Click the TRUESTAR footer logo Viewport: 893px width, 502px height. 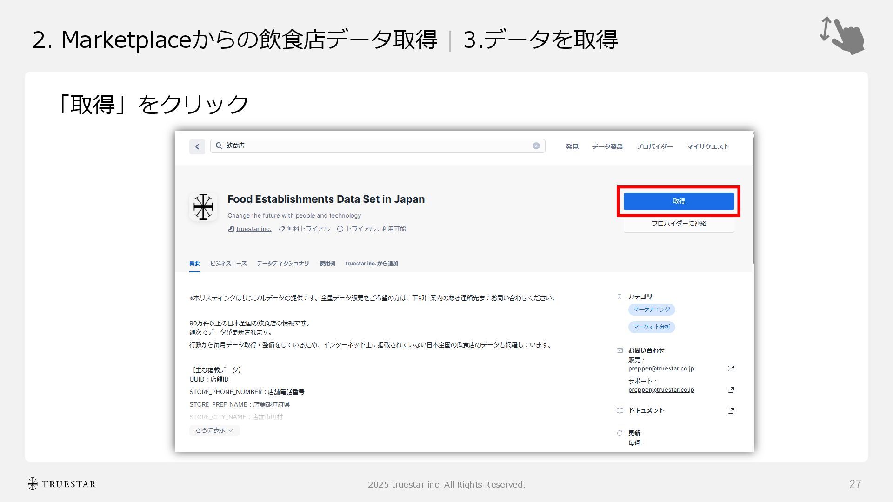61,484
